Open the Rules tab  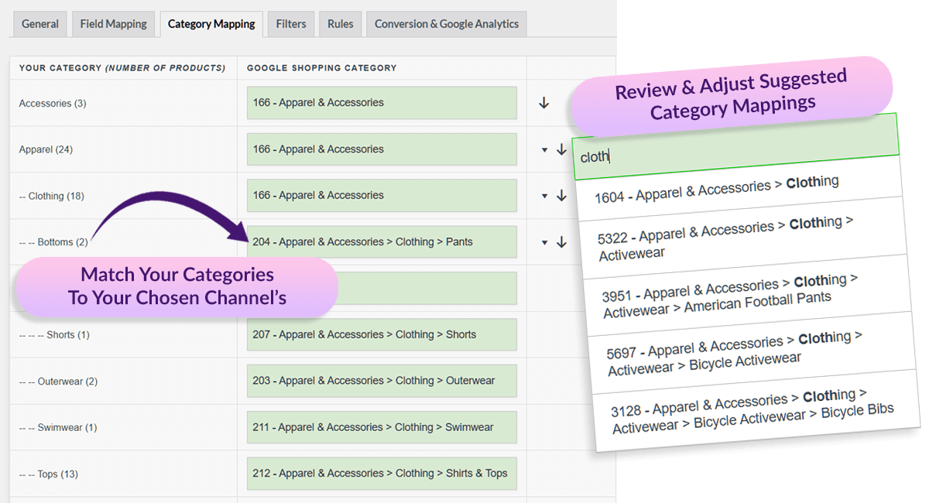click(x=341, y=24)
